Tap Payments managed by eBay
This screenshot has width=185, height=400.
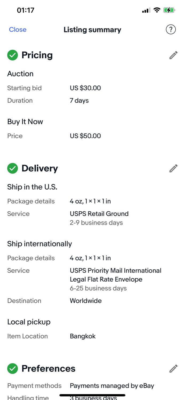[x=112, y=386]
